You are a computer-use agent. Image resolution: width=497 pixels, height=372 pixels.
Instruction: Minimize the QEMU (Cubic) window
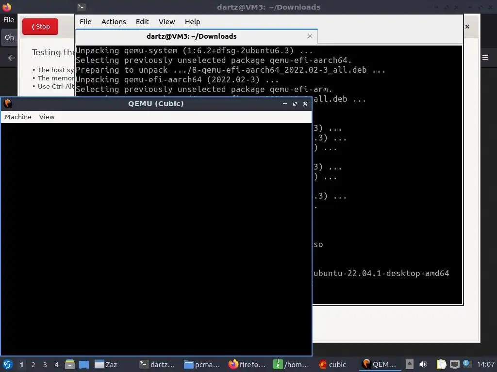click(284, 104)
